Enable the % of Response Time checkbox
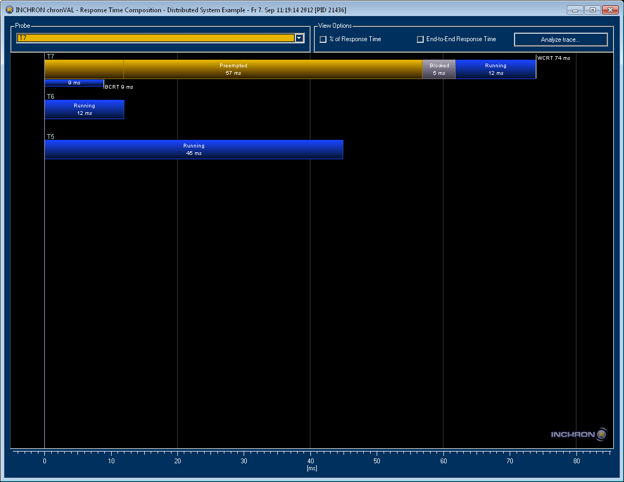624x482 pixels. (323, 40)
